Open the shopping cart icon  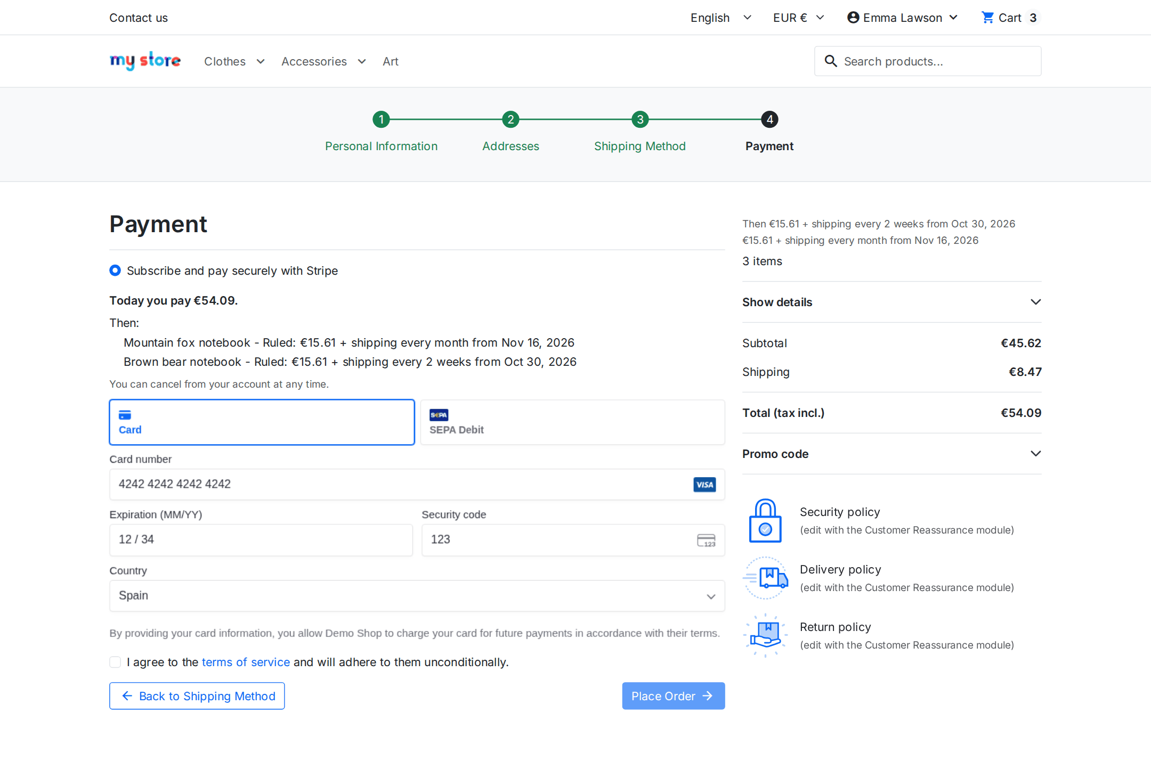[x=987, y=18]
